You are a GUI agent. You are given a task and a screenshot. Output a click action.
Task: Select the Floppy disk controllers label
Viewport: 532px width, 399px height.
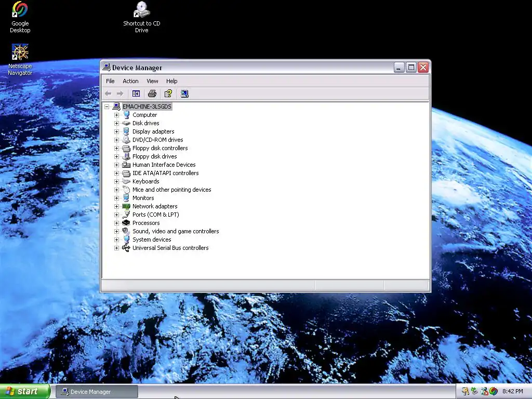[x=160, y=148]
